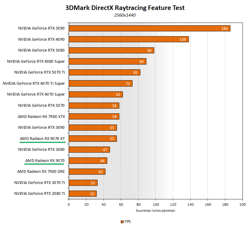This screenshot has height=228, width=250.
Task: Click the 82 value on the RTX 5070 Ti bar
Action: coord(135,73)
